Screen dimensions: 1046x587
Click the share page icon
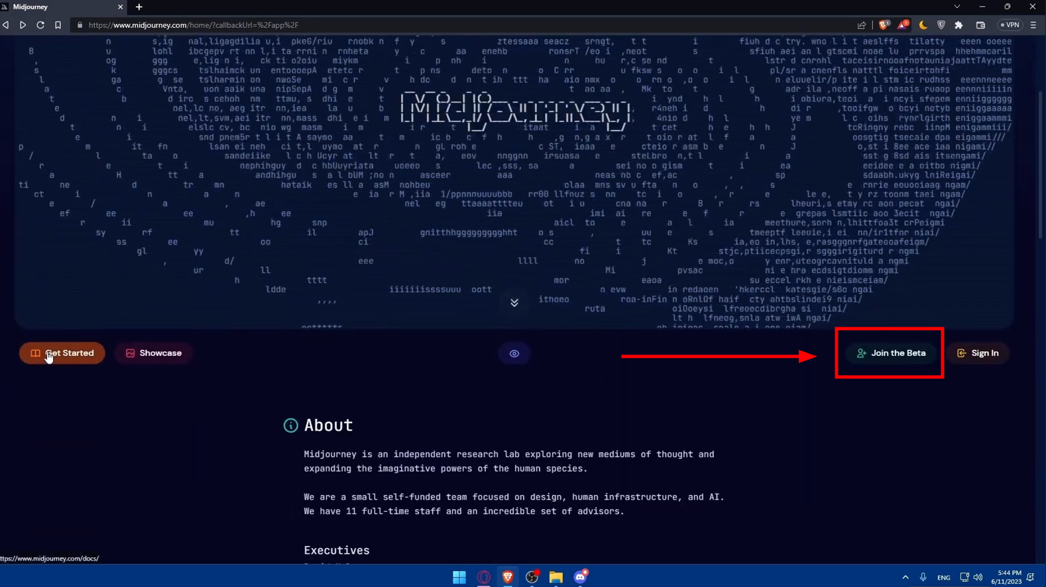[x=862, y=25]
